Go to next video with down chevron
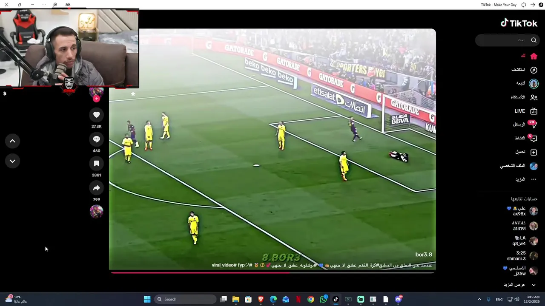This screenshot has height=306, width=545. (12, 161)
